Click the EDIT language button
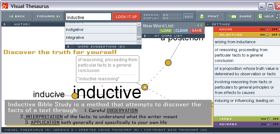Viewport: 280px width, 134px height. [x=189, y=17]
